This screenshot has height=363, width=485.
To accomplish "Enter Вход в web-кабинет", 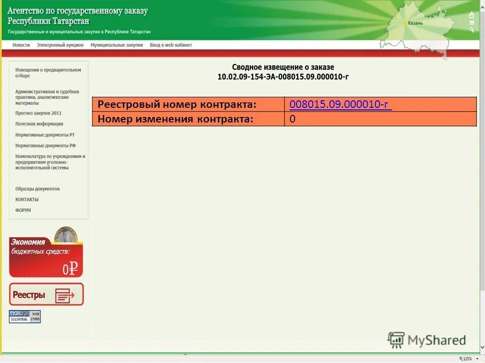I will click(170, 44).
